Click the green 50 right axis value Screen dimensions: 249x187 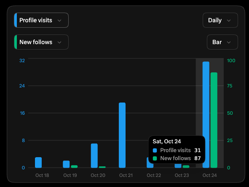click(230, 113)
